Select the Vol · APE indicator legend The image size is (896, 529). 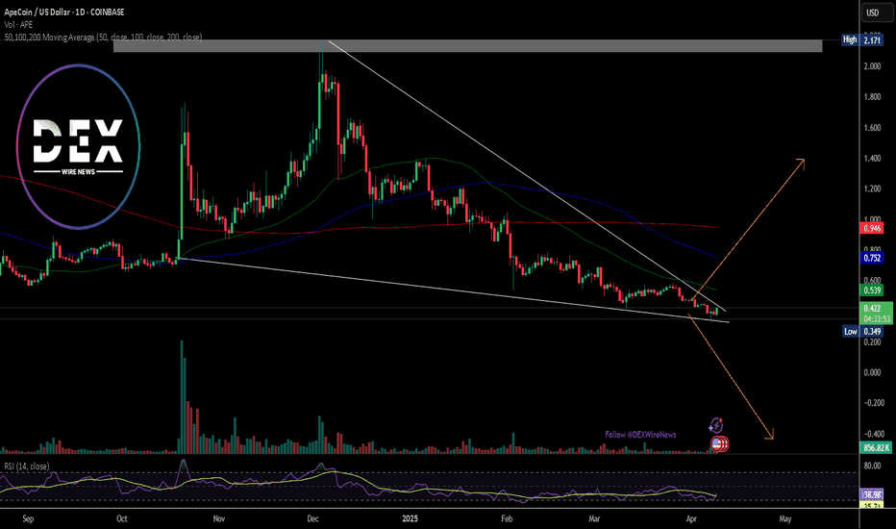[x=18, y=25]
